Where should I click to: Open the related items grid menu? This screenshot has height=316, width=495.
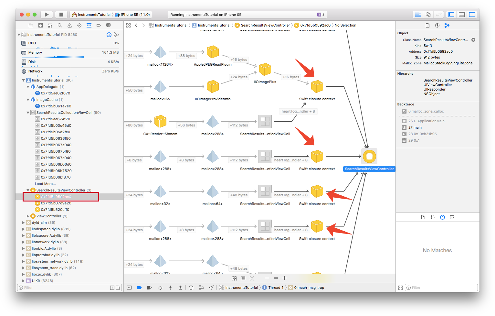pos(128,25)
